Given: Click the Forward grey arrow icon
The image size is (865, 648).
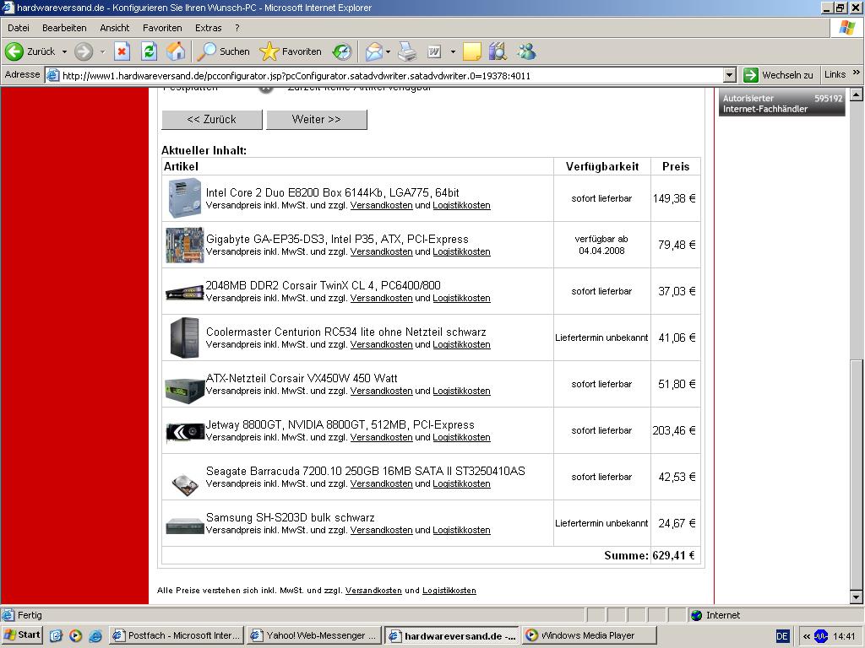Looking at the screenshot, I should [x=84, y=51].
